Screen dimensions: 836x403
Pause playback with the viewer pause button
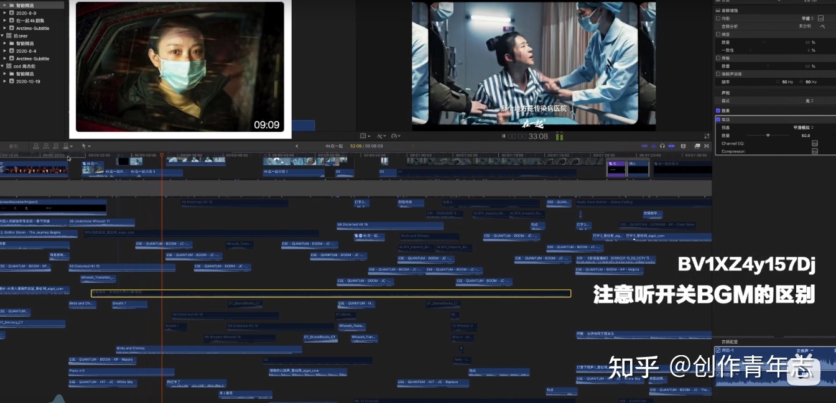point(504,136)
